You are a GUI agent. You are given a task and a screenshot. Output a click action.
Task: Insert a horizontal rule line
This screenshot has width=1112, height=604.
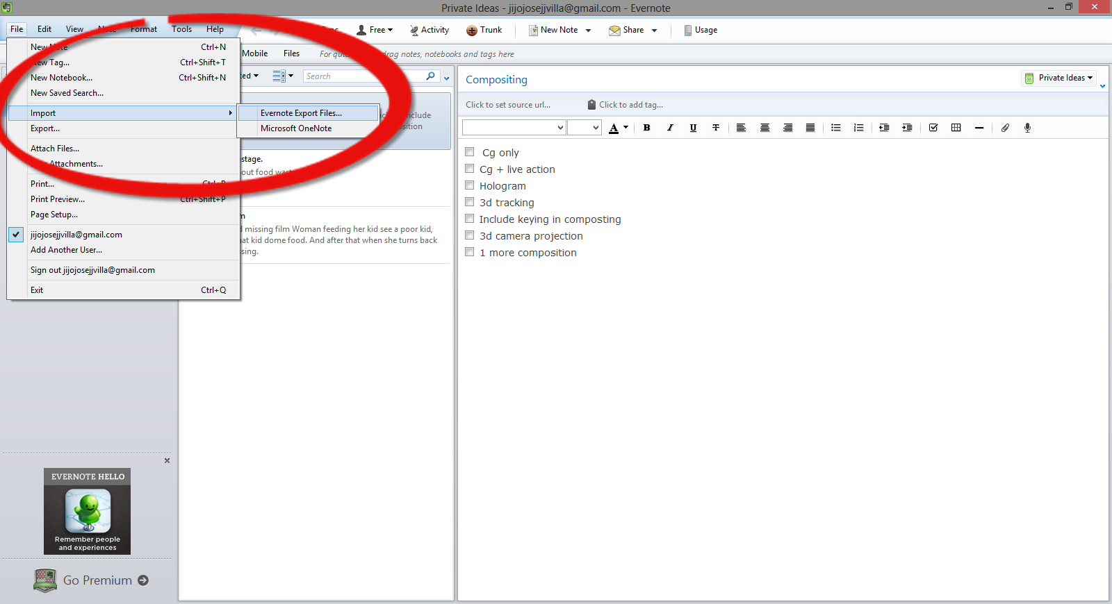click(979, 128)
